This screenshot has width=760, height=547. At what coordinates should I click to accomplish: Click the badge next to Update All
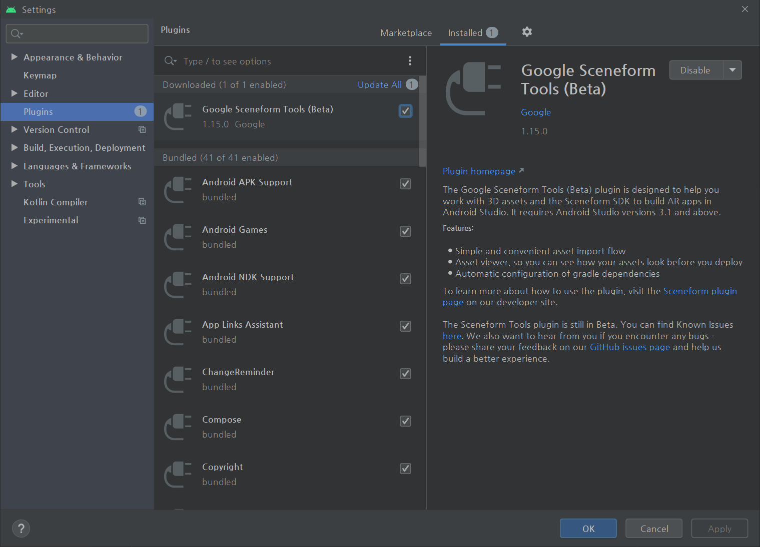412,84
